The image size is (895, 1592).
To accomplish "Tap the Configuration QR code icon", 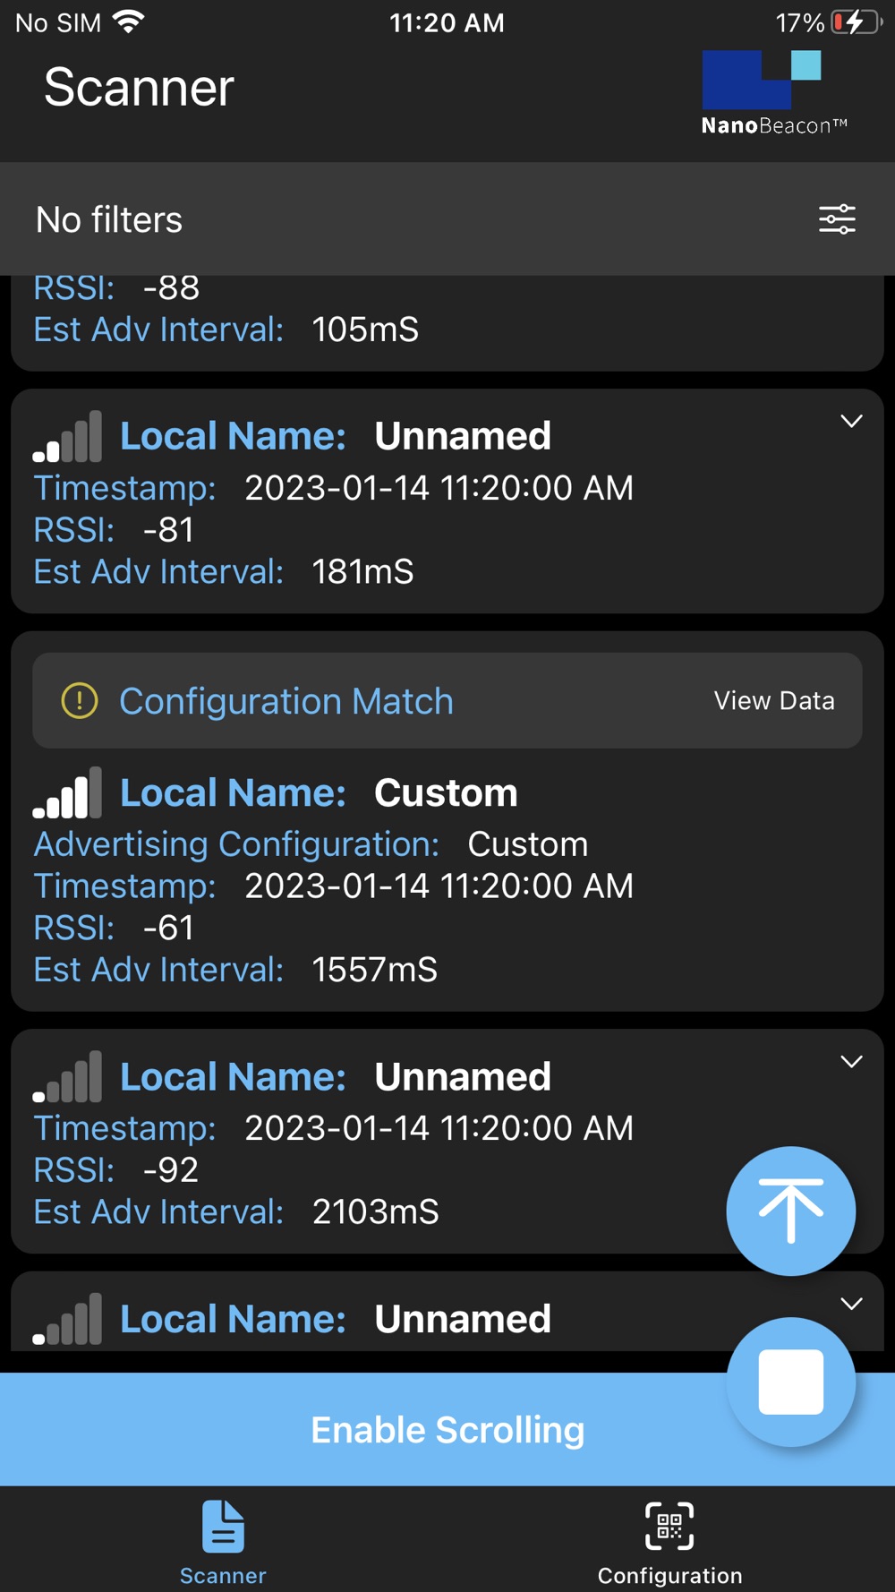I will [669, 1526].
